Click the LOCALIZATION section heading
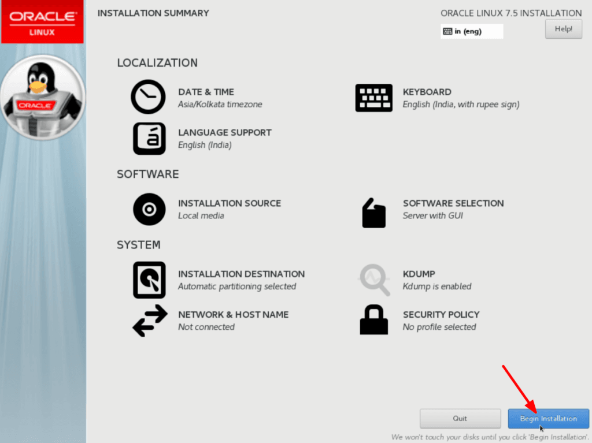Image resolution: width=592 pixels, height=443 pixels. (x=157, y=63)
